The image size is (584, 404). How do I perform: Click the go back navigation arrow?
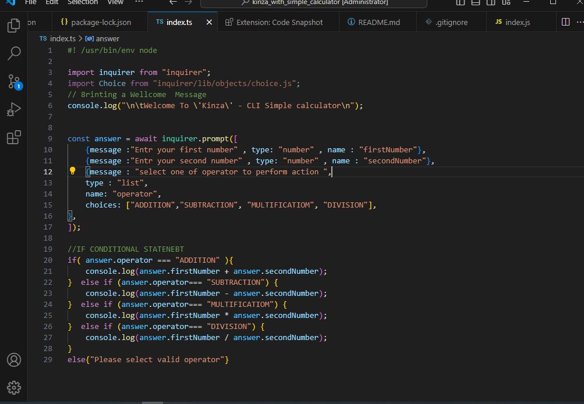pos(173,2)
